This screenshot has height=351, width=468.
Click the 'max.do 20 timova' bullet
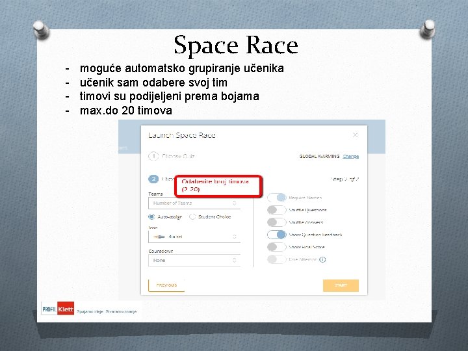125,110
